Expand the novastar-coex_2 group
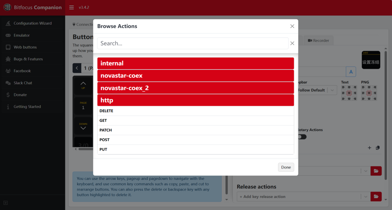This screenshot has width=392, height=210. coord(196,88)
